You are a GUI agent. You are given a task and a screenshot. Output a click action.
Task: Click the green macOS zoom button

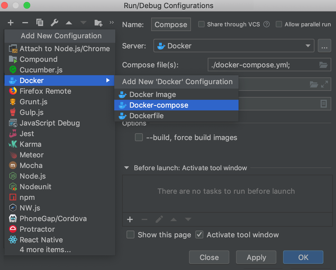tap(27, 5)
